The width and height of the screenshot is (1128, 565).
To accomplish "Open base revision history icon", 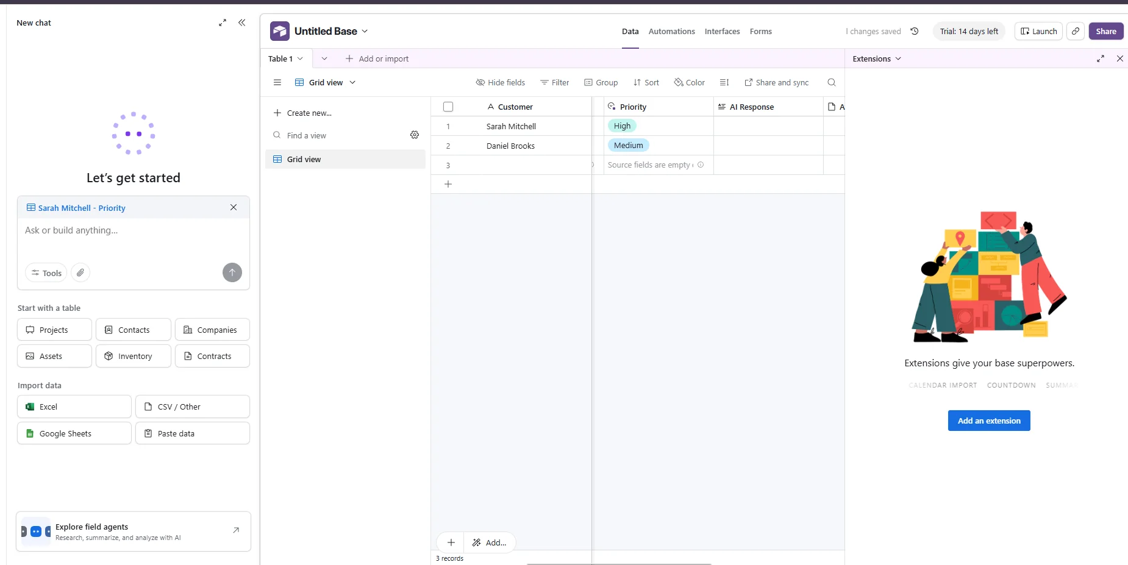I will pos(915,31).
